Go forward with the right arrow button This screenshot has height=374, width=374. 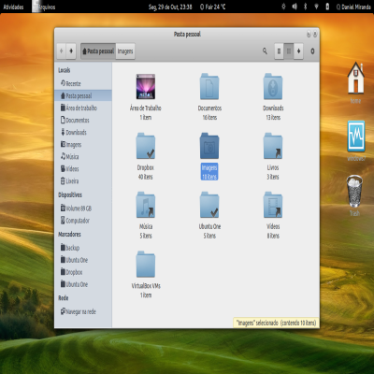pyautogui.click(x=71, y=51)
